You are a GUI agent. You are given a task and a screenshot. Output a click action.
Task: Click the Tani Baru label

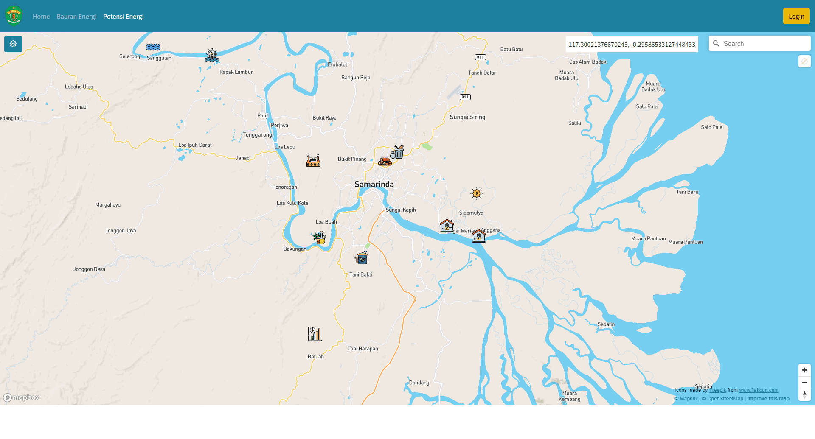(687, 192)
